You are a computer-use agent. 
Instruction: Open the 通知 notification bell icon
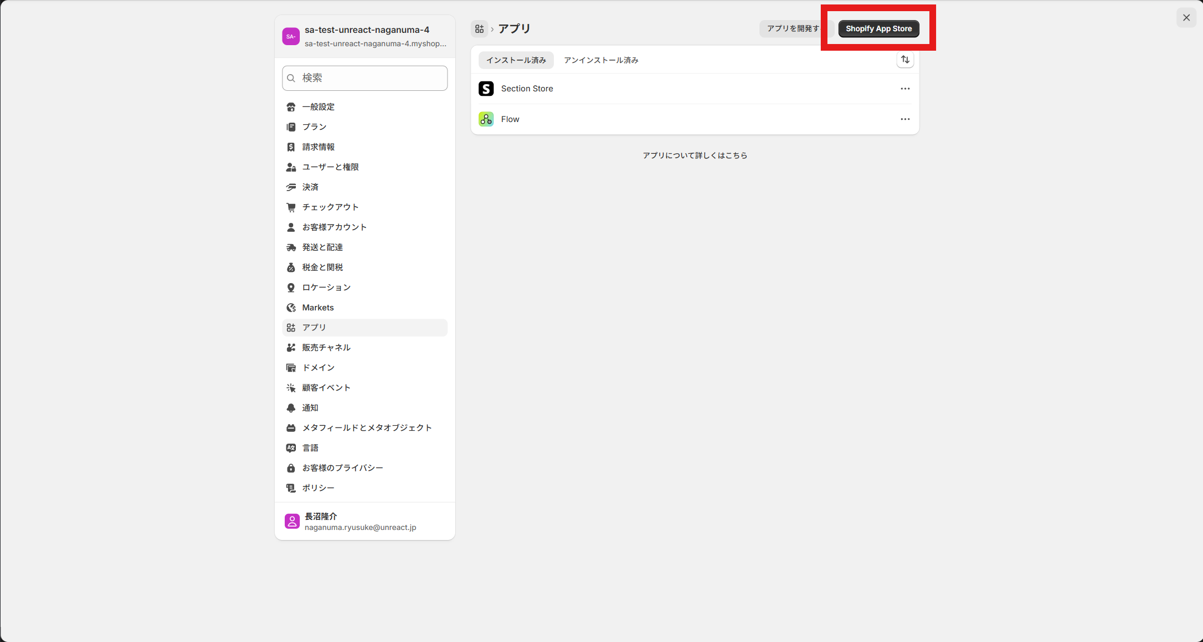[291, 407]
